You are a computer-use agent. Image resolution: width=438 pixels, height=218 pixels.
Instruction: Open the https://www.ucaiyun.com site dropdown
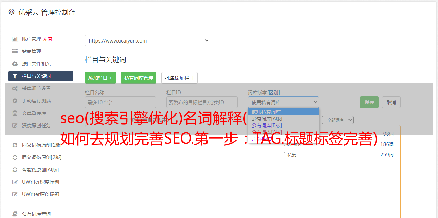pos(147,40)
